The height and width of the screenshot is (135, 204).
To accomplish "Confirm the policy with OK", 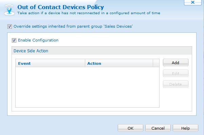I will click(x=130, y=128).
